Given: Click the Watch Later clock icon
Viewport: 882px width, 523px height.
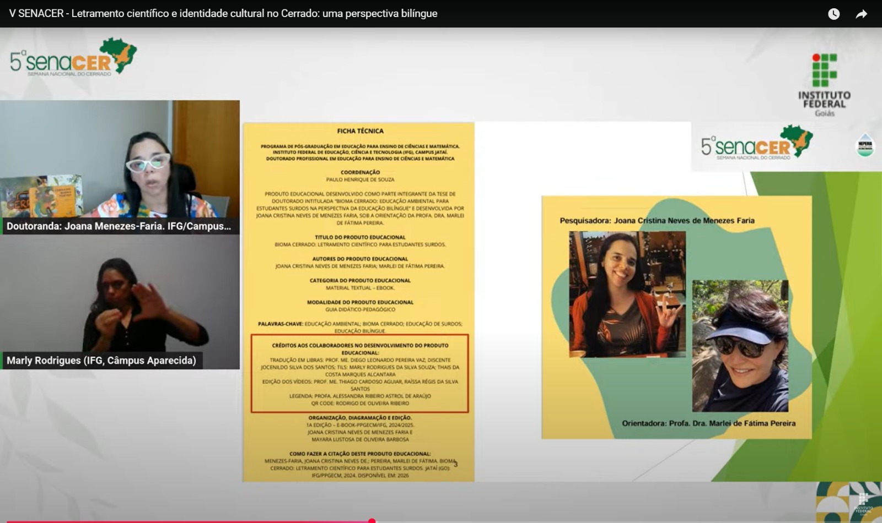Looking at the screenshot, I should (835, 15).
